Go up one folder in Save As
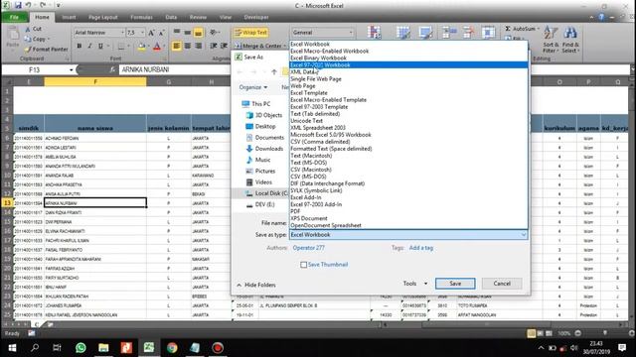 (274, 71)
